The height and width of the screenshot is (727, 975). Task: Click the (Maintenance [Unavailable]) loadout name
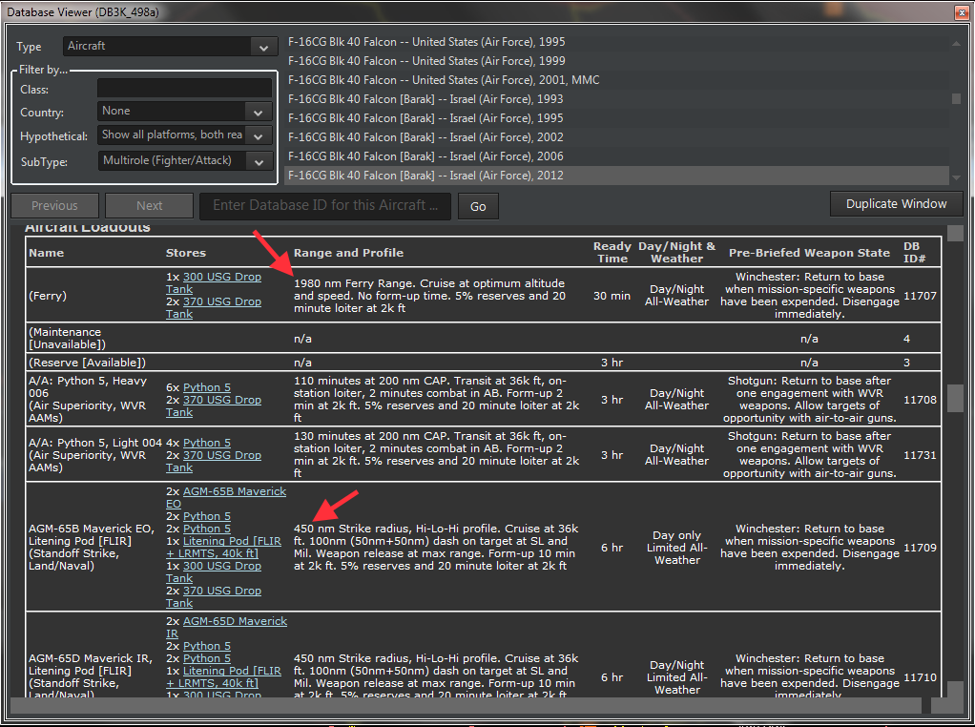67,339
